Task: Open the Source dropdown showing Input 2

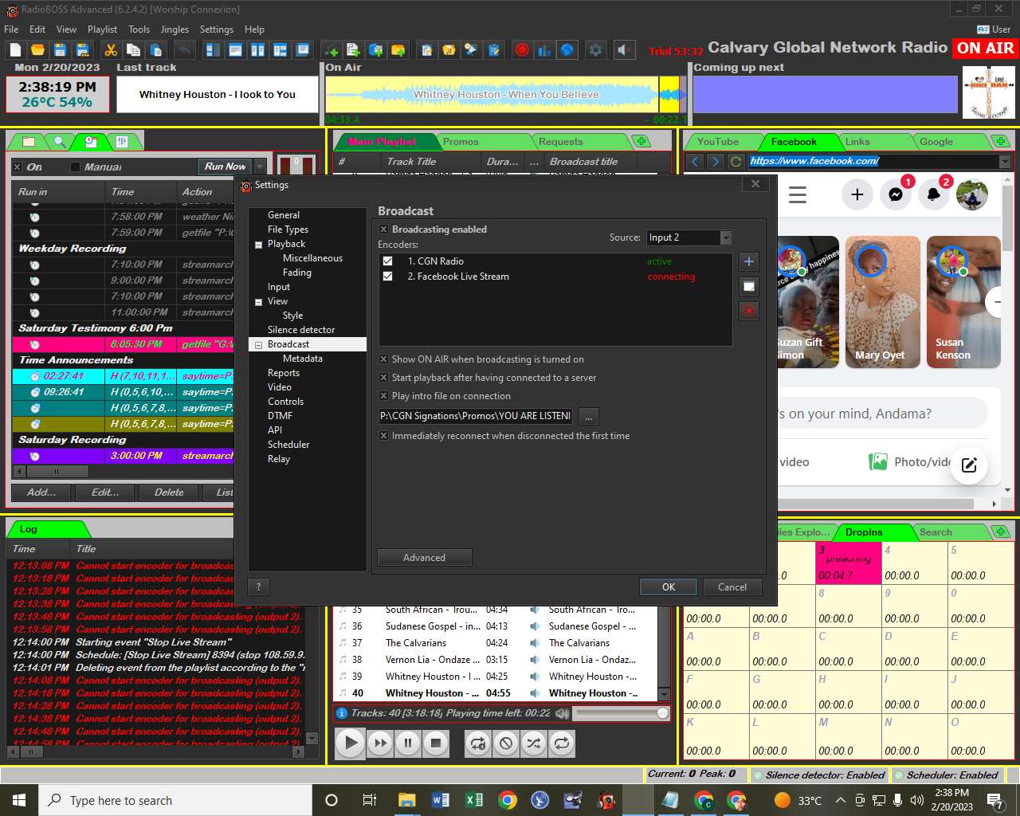Action: pos(688,237)
